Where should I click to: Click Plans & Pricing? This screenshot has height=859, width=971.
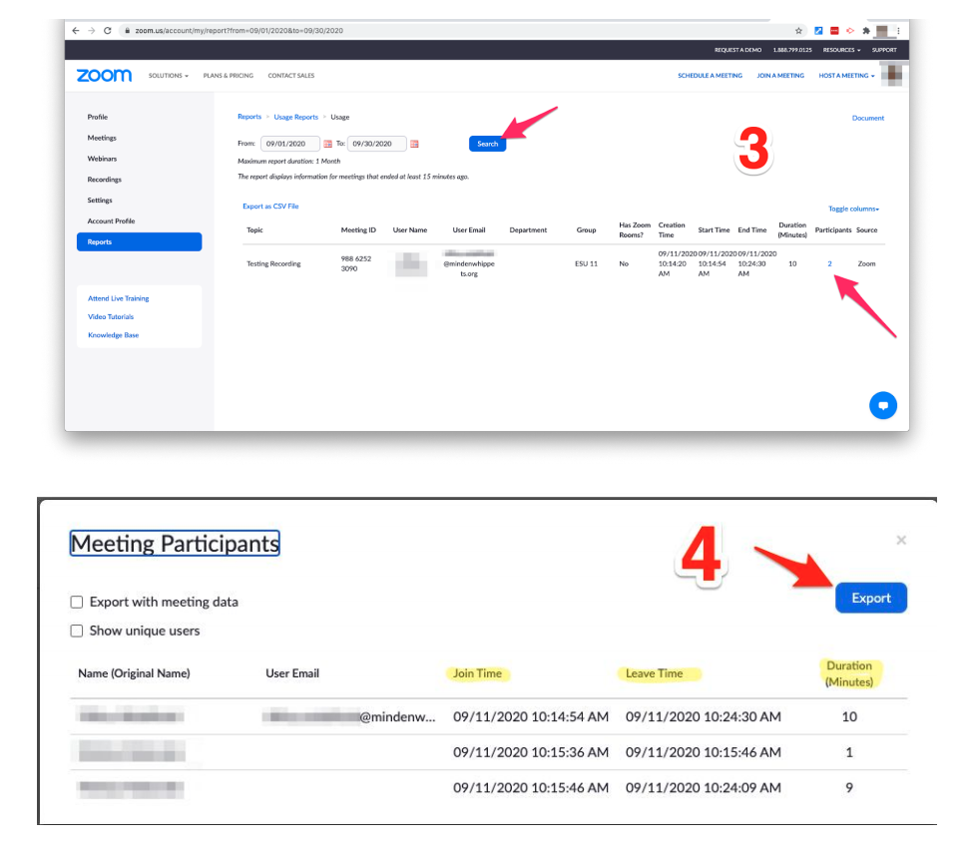click(229, 76)
